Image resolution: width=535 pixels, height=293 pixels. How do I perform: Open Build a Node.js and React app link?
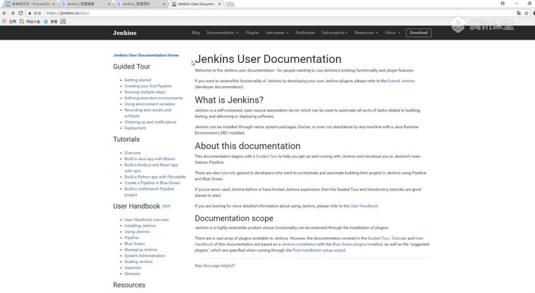151,168
